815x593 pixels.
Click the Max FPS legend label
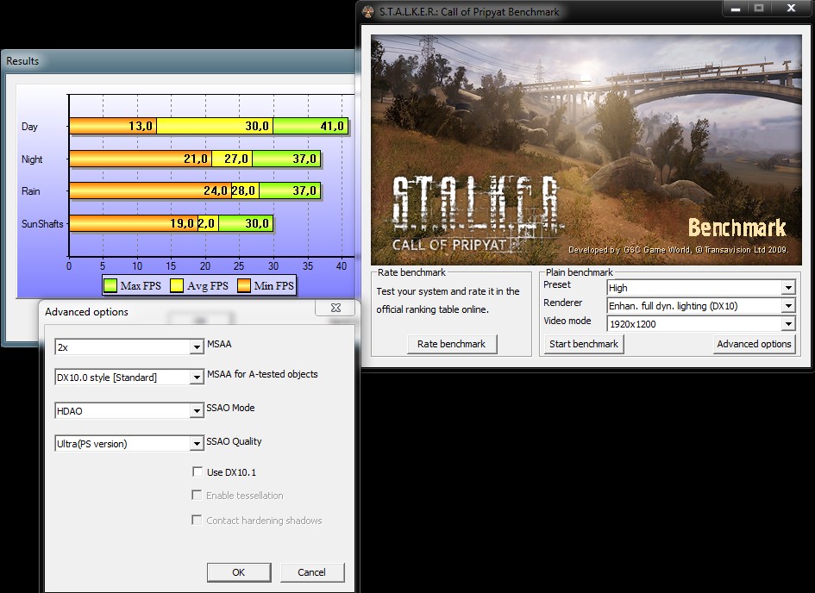[141, 285]
